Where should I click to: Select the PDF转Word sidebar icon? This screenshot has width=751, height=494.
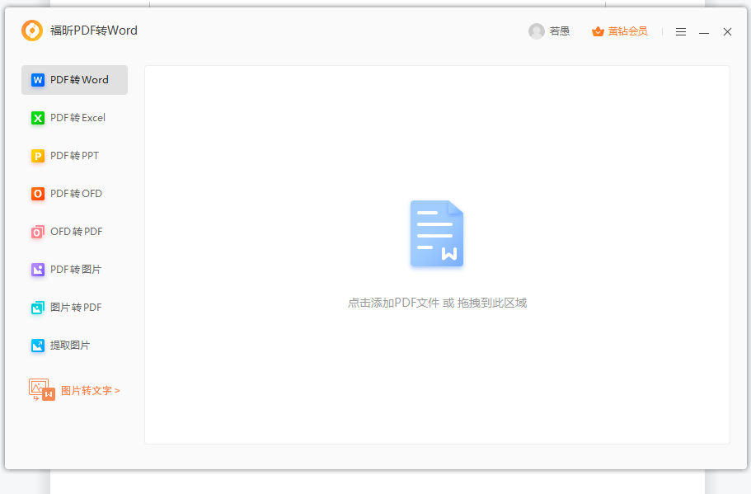click(36, 79)
